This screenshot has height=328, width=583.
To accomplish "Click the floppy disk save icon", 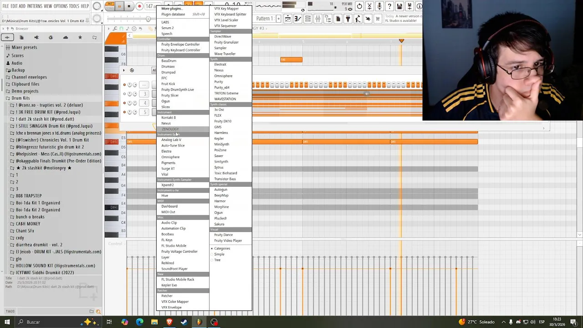I will coord(399,6).
